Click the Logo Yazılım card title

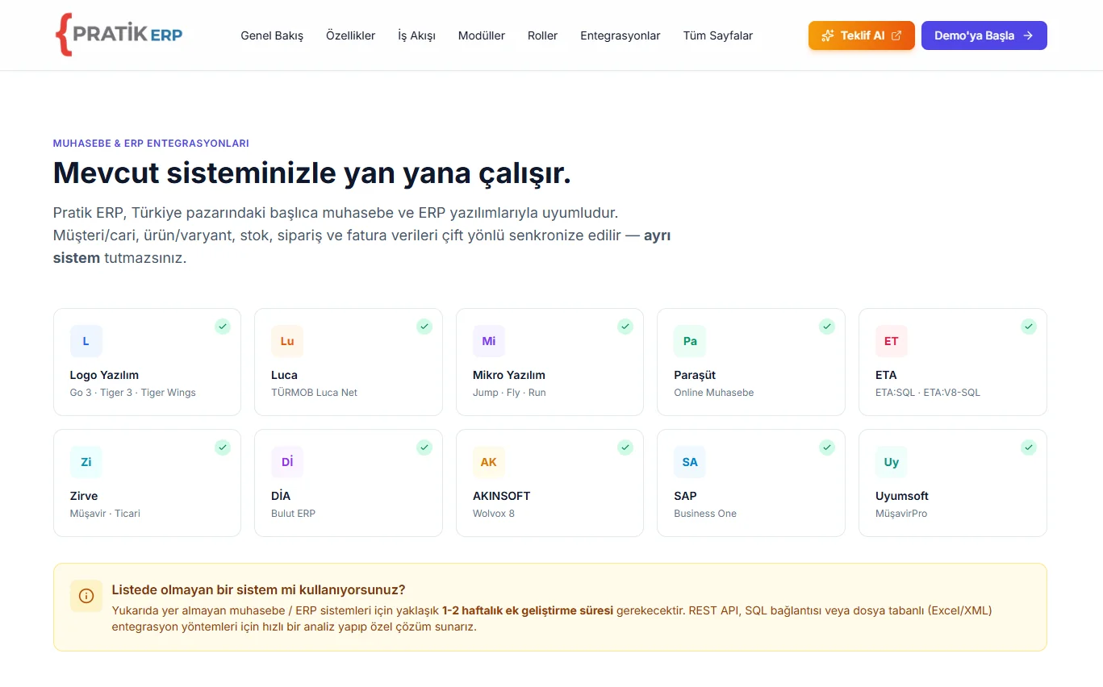pyautogui.click(x=104, y=375)
